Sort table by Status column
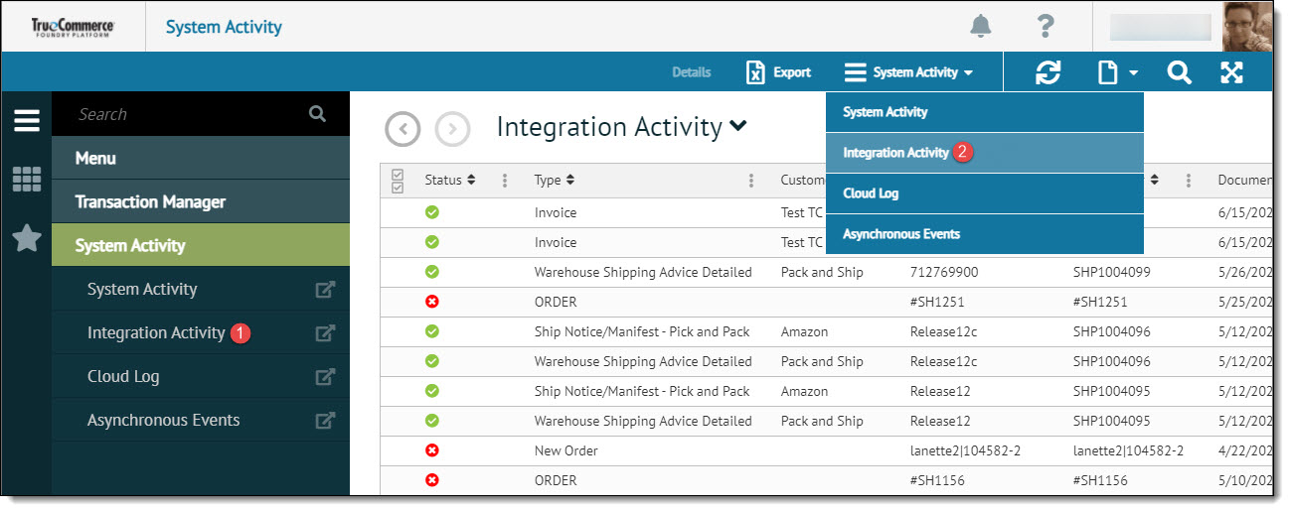Viewport: 1289px width, 511px height. [449, 181]
